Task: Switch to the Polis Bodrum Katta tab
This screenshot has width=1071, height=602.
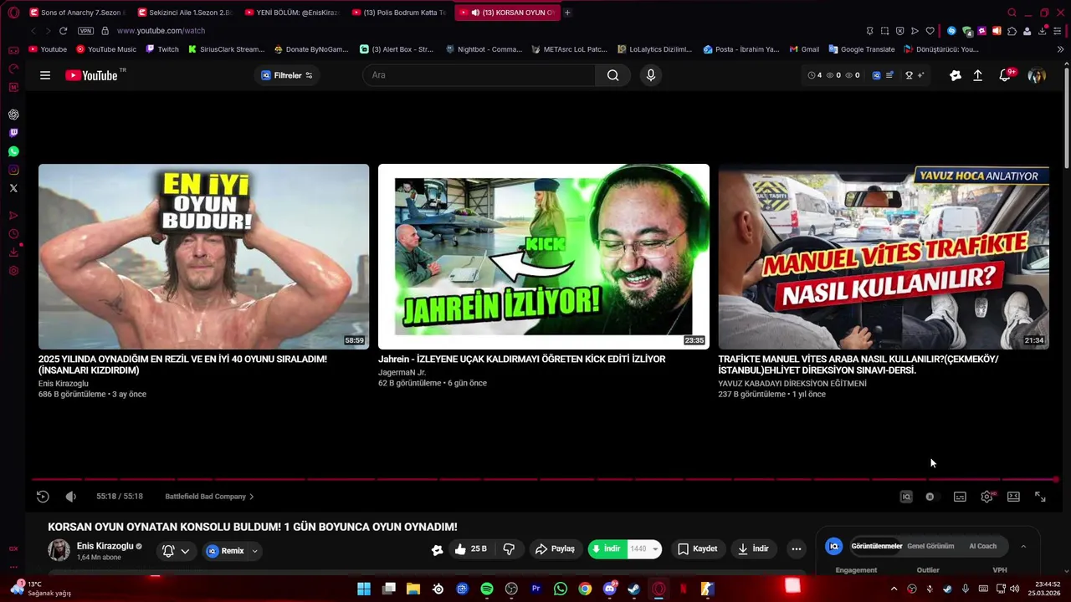Action: (400, 13)
